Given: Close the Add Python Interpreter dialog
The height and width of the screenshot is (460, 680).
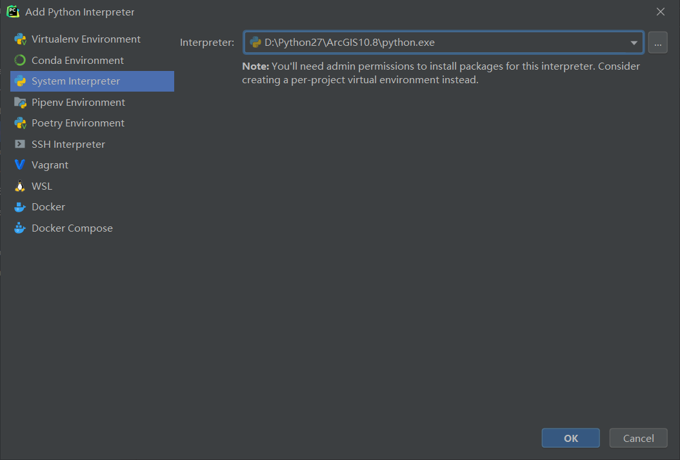Looking at the screenshot, I should pos(660,12).
